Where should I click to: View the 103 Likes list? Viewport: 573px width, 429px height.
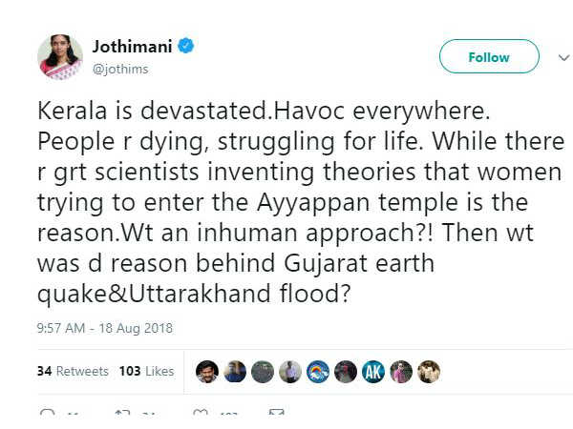[x=146, y=371]
